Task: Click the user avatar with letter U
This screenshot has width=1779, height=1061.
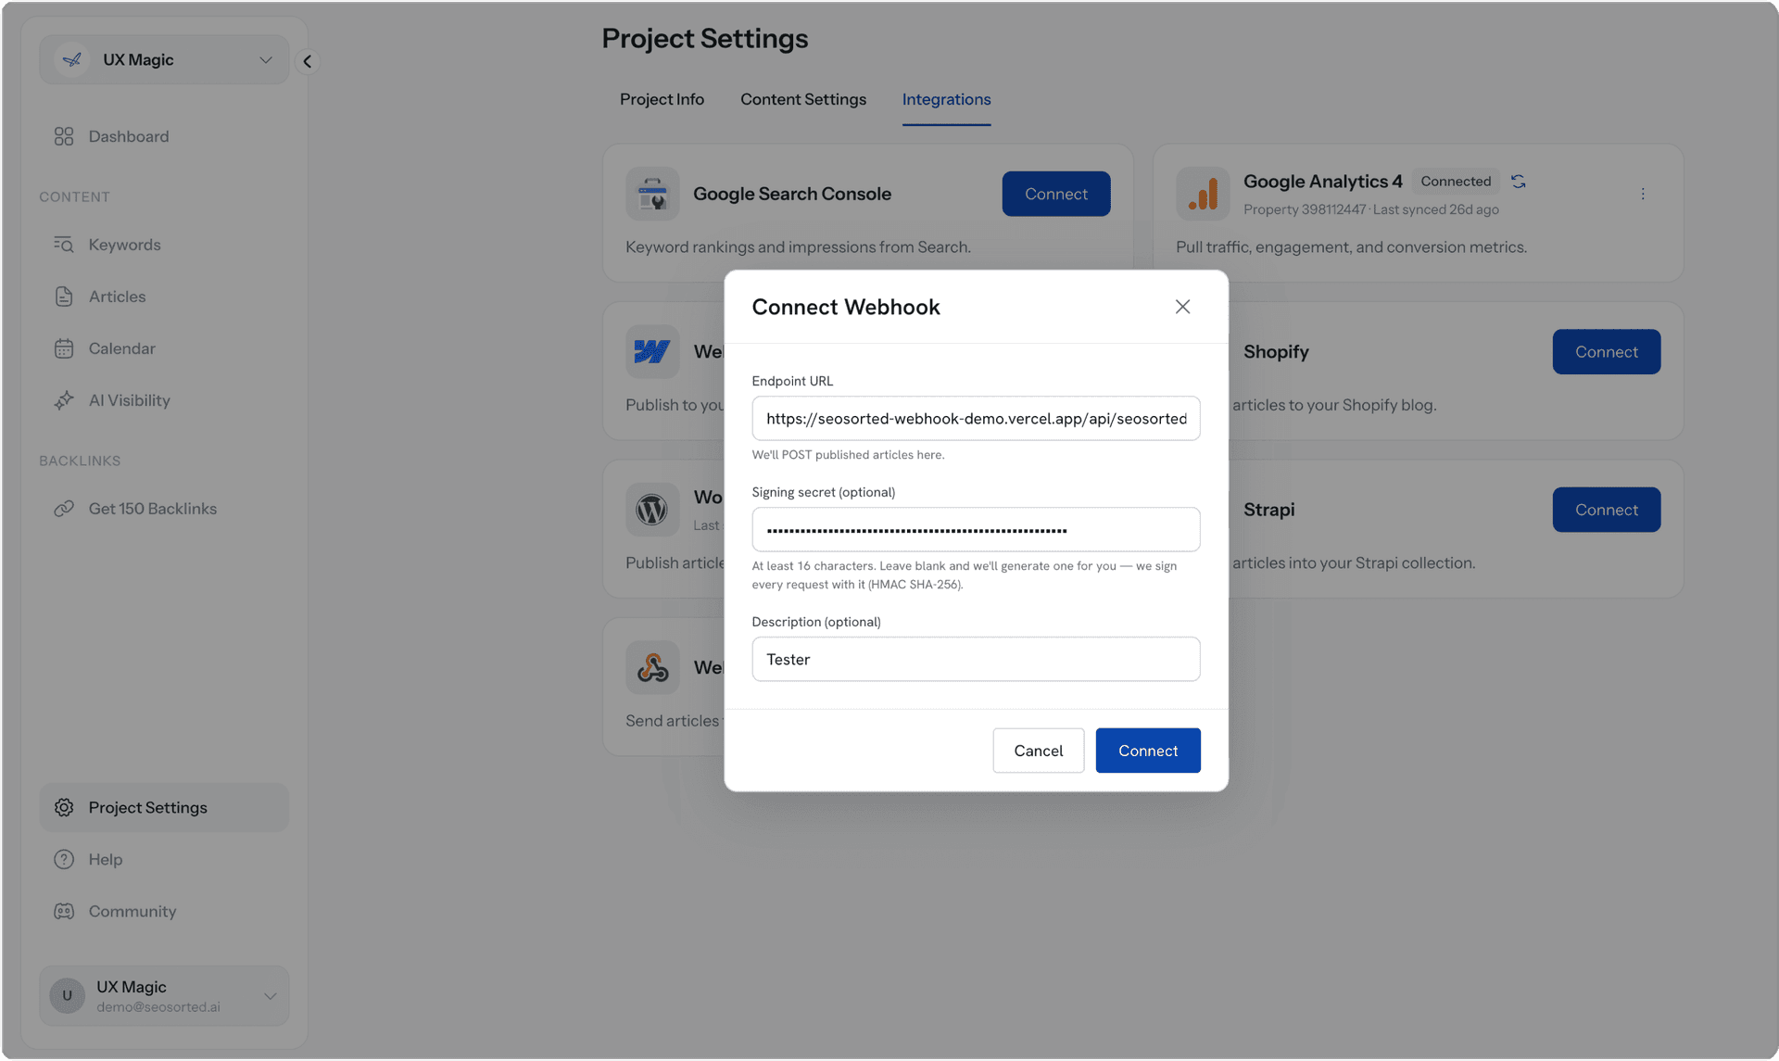Action: tap(67, 996)
